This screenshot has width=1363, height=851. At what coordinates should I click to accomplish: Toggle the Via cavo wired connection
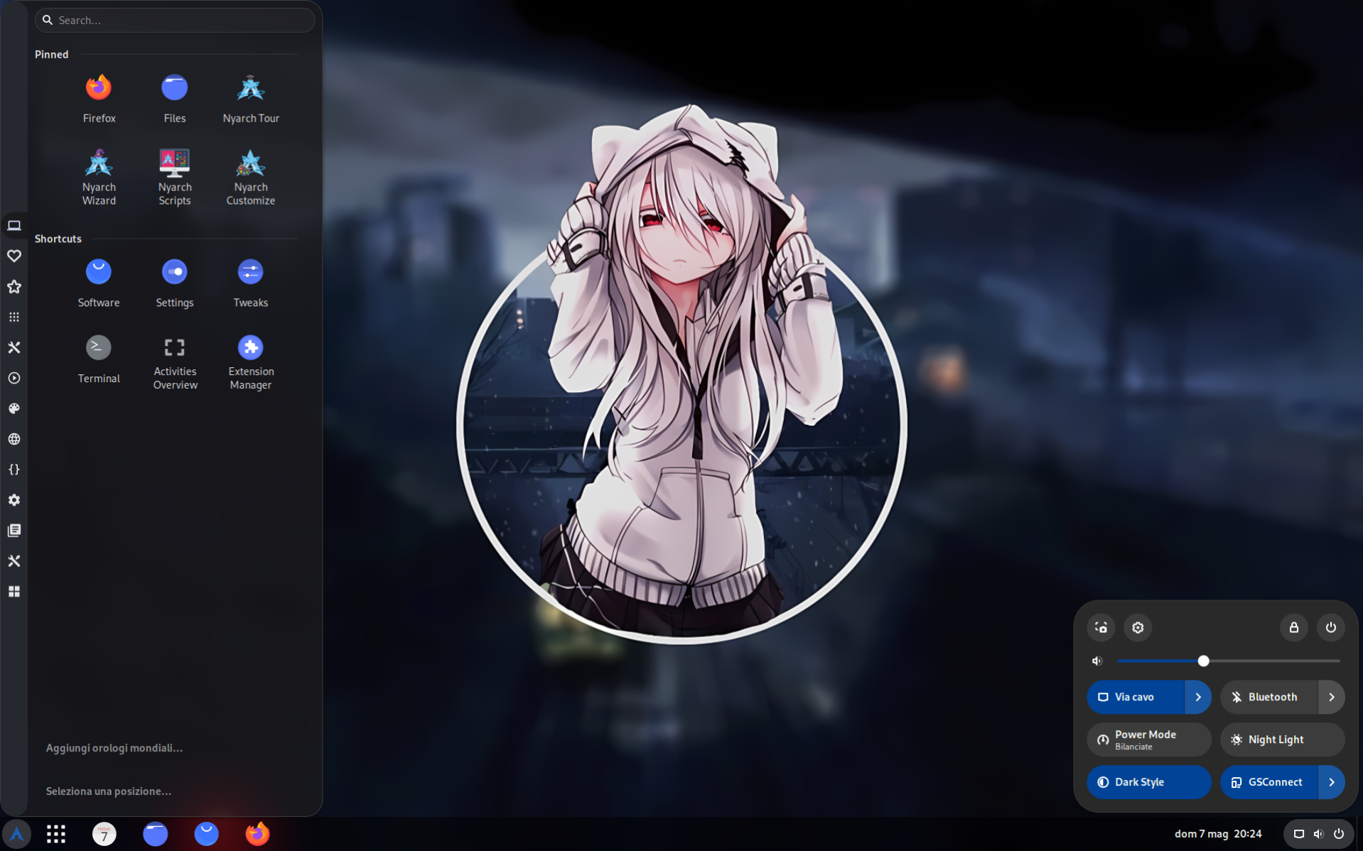coord(1136,697)
